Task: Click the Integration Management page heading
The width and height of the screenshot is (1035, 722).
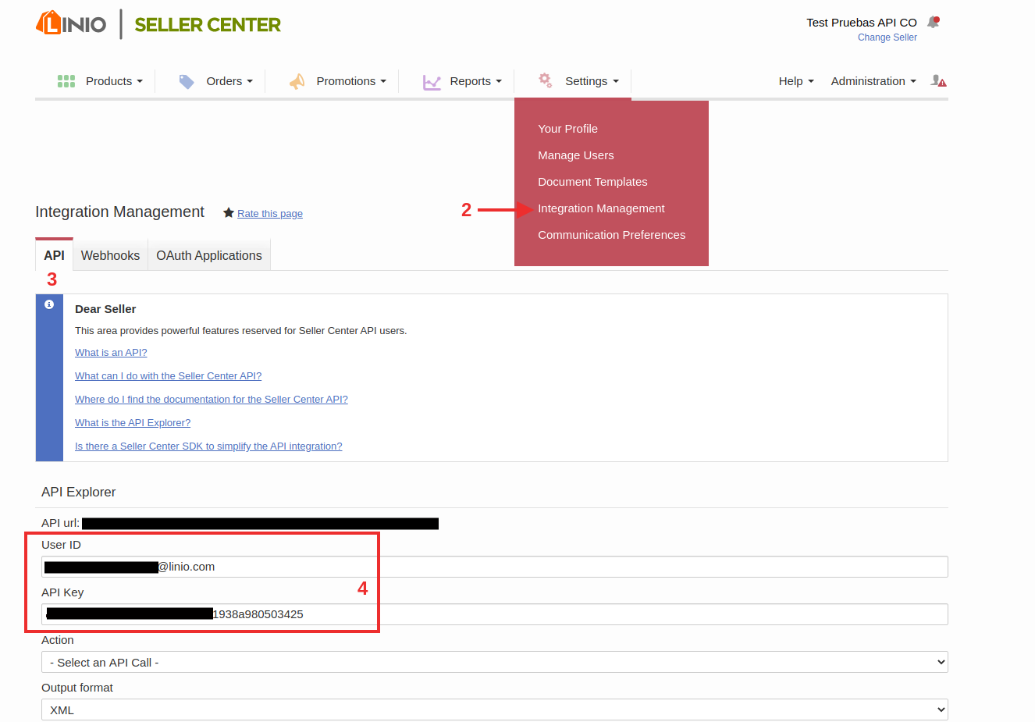Action: [x=119, y=212]
